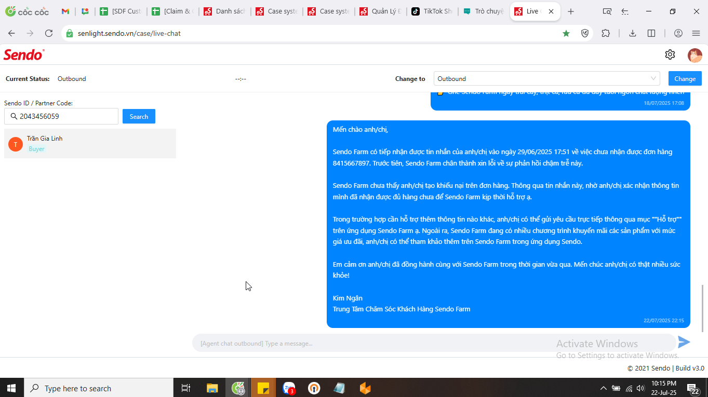
Task: Click the Sendo logo
Action: click(x=24, y=54)
